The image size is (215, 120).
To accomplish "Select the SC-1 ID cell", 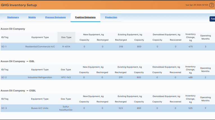I will tap(4, 47).
